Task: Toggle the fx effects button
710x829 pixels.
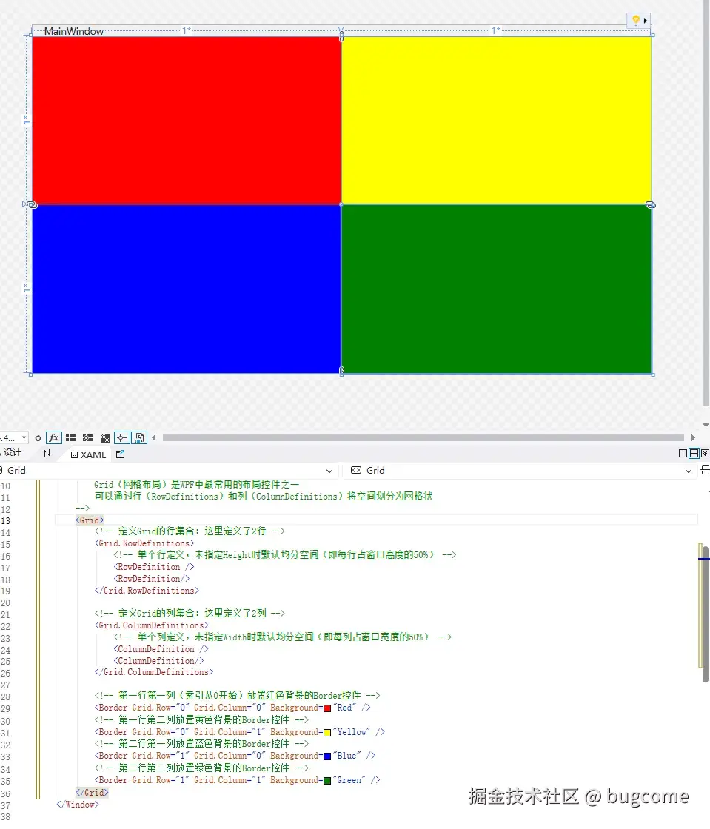Action: click(x=54, y=437)
